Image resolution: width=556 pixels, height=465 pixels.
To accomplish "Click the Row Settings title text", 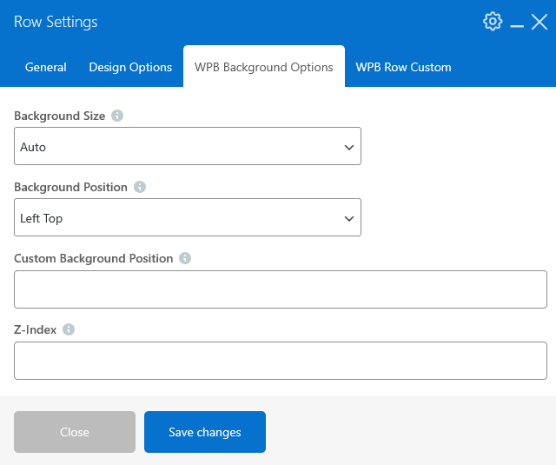I will point(56,22).
